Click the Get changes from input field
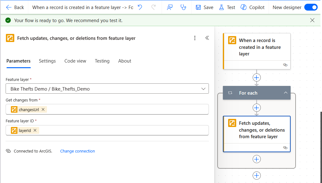The image size is (322, 183). click(107, 109)
